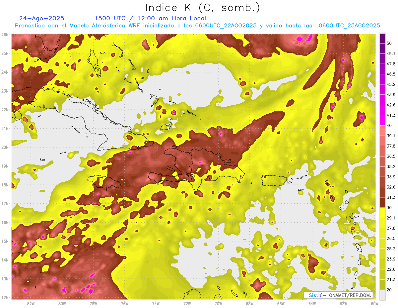Click the colorbar value "43.9"
The height and width of the screenshot is (308, 398).
click(x=391, y=95)
